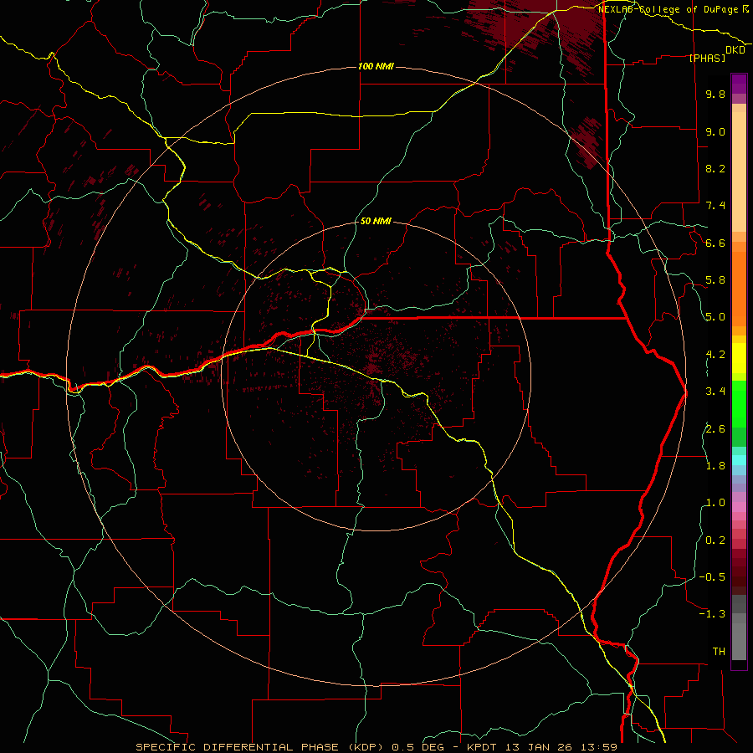This screenshot has width=753, height=753.
Task: Click the yellow color band of the scale
Action: [x=739, y=358]
